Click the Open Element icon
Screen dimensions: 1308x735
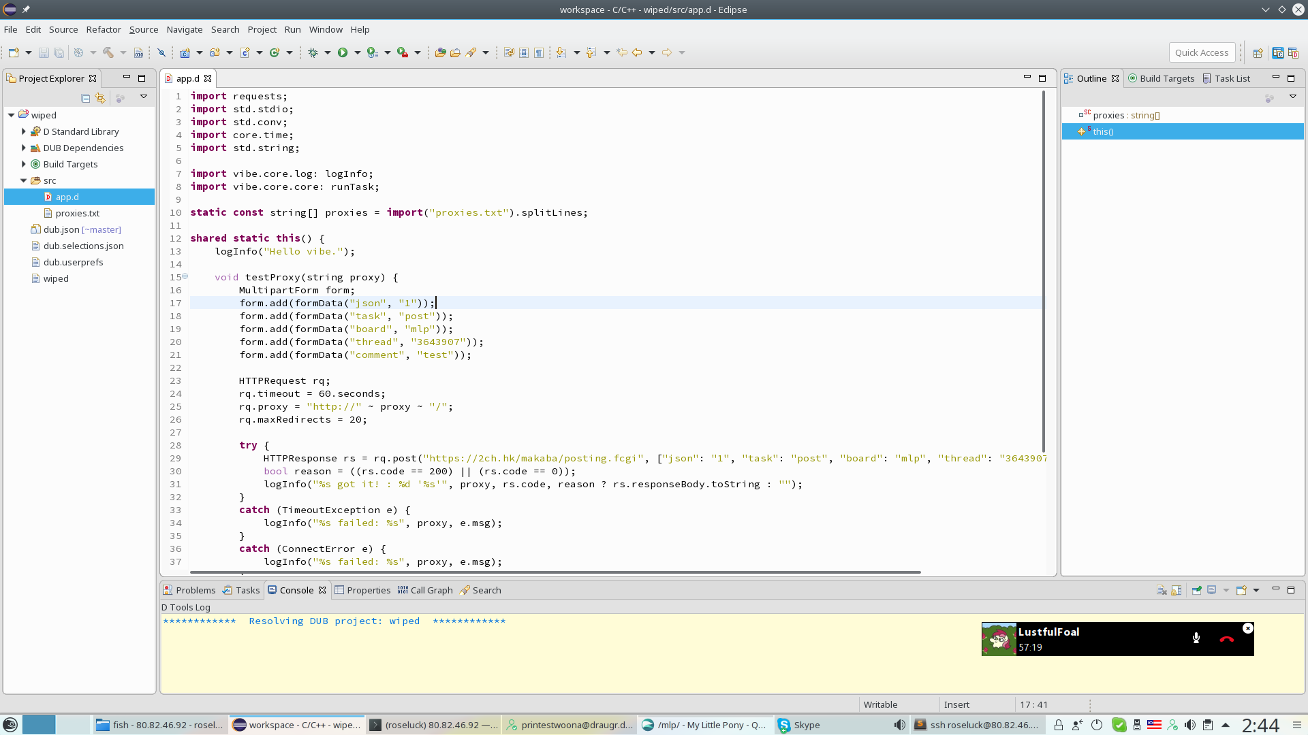tap(440, 52)
